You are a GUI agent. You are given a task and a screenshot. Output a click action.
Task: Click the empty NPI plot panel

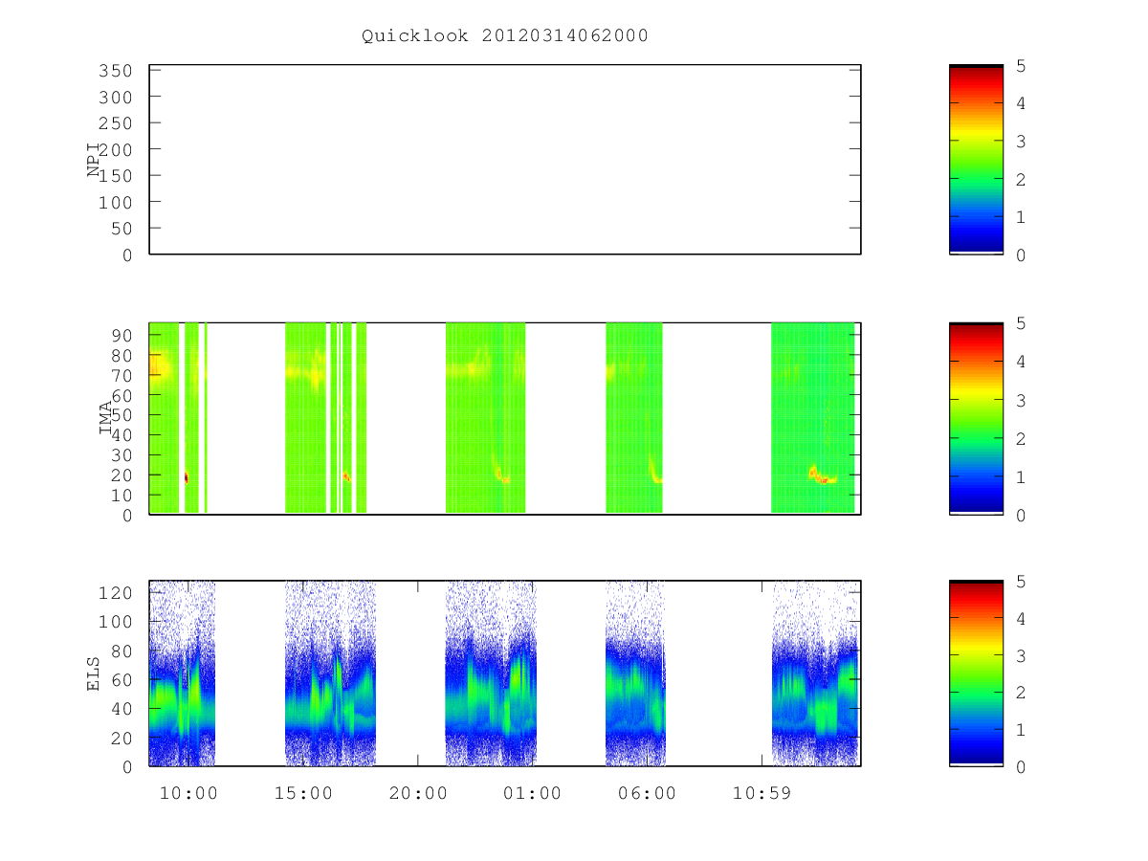505,160
